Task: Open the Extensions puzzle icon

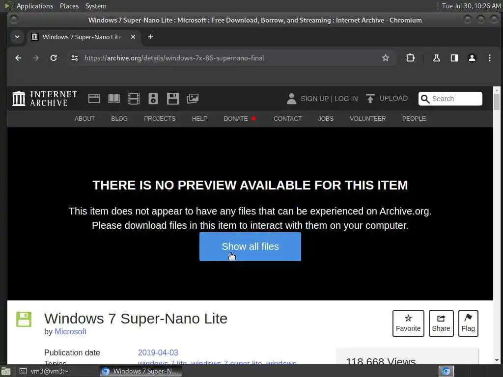Action: pos(410,58)
